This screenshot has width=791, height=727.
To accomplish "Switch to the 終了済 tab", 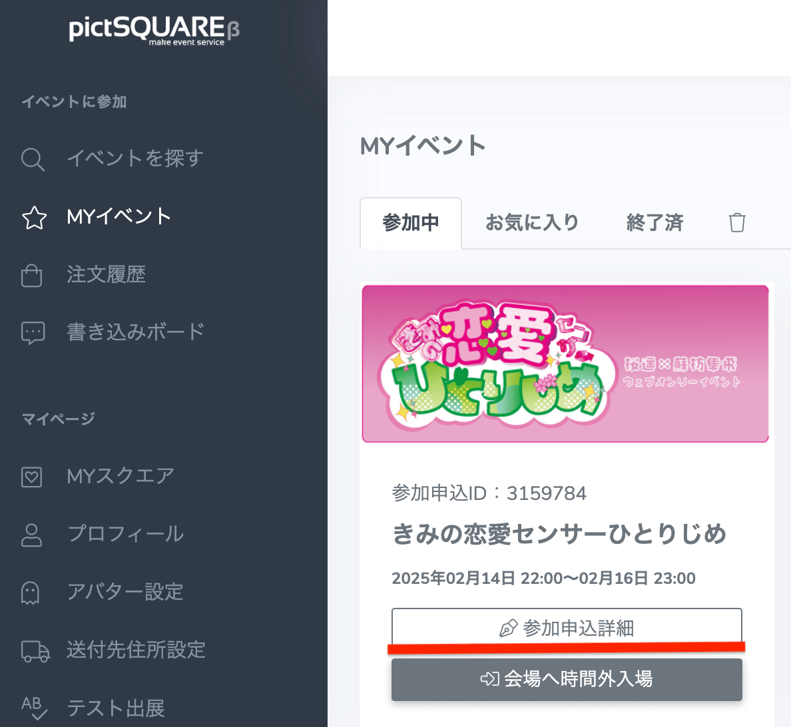I will [655, 223].
